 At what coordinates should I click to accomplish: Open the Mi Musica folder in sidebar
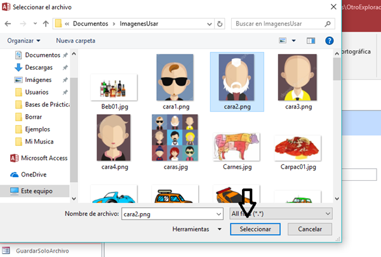tap(34, 142)
